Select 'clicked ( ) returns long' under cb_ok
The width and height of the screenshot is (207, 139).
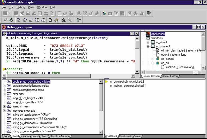pyautogui.click(x=180, y=67)
